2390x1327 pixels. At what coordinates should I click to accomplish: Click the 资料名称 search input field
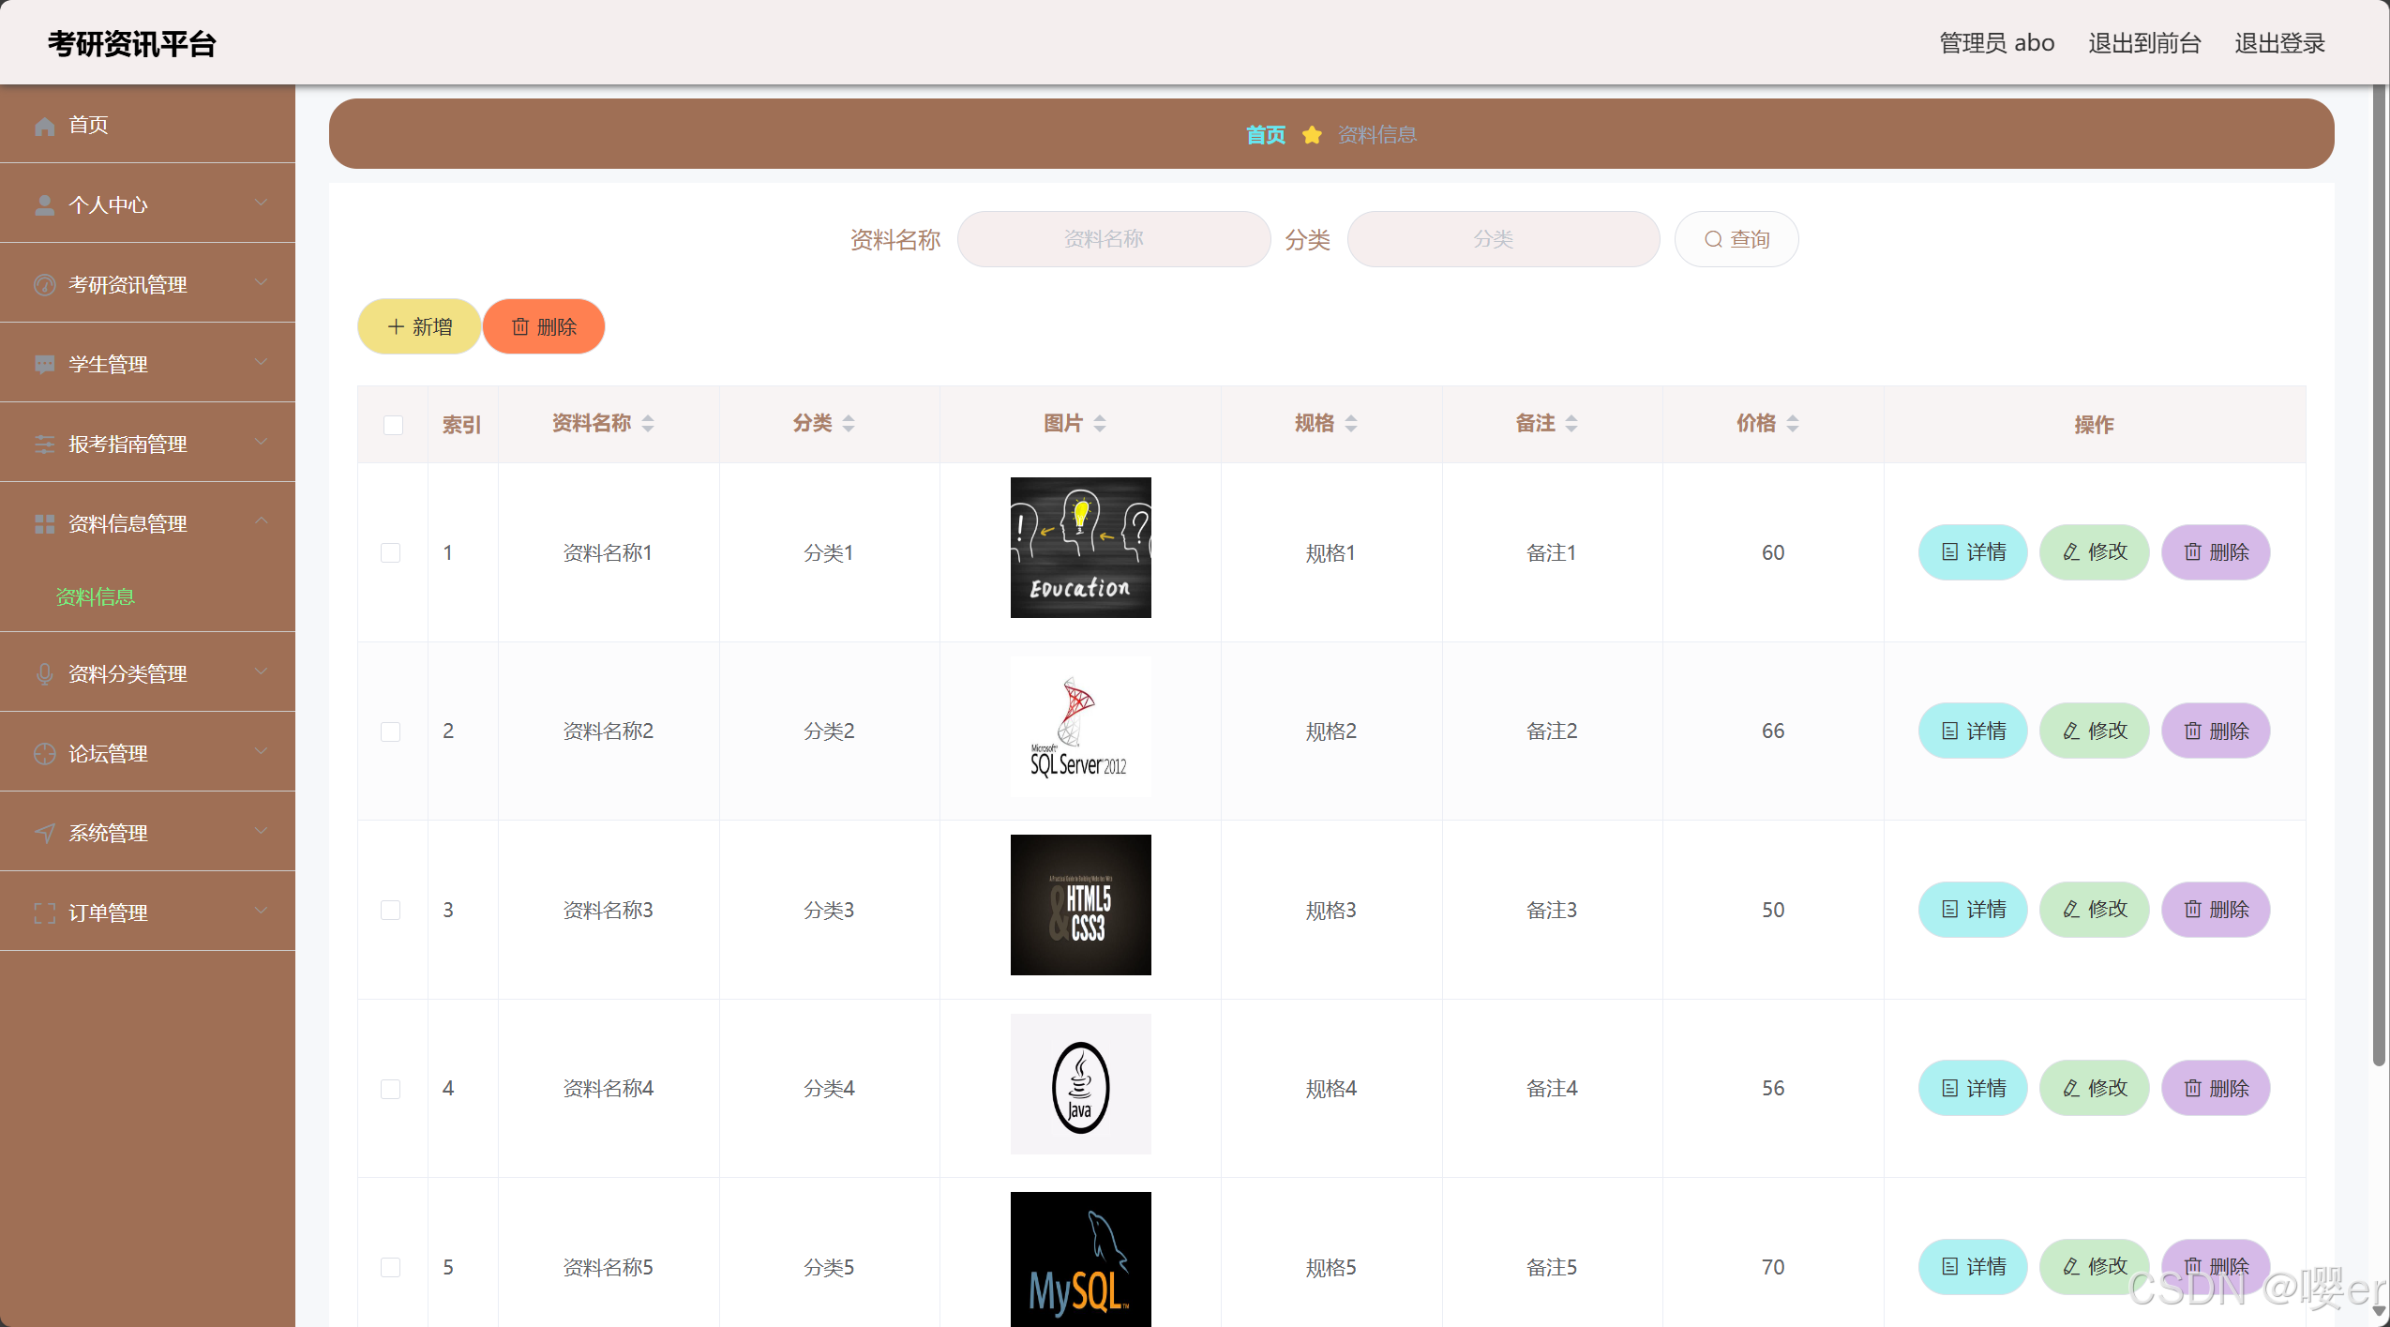click(x=1113, y=240)
